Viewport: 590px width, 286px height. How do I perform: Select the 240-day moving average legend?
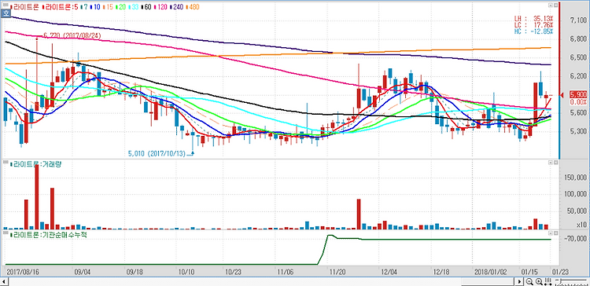176,7
